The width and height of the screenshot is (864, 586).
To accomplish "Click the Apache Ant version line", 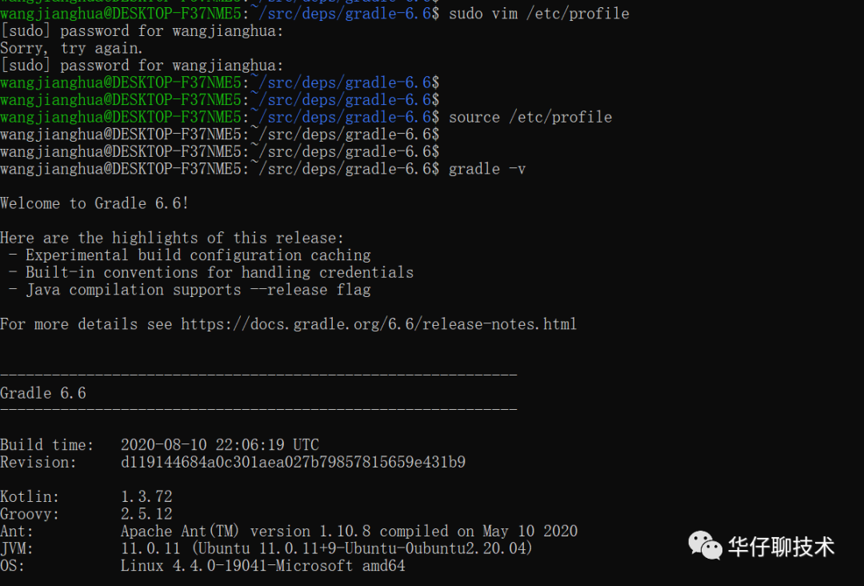I will click(349, 531).
